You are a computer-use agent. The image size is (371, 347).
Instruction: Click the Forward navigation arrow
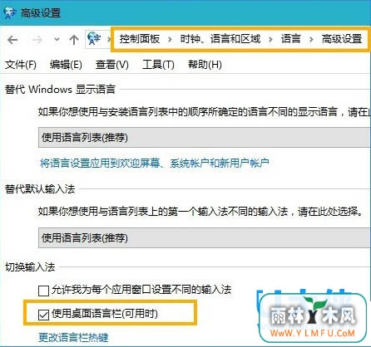37,40
